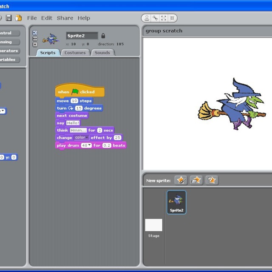This screenshot has height=272, width=272.
Task: Choose new sprite from file folder-star button
Action: click(196, 180)
